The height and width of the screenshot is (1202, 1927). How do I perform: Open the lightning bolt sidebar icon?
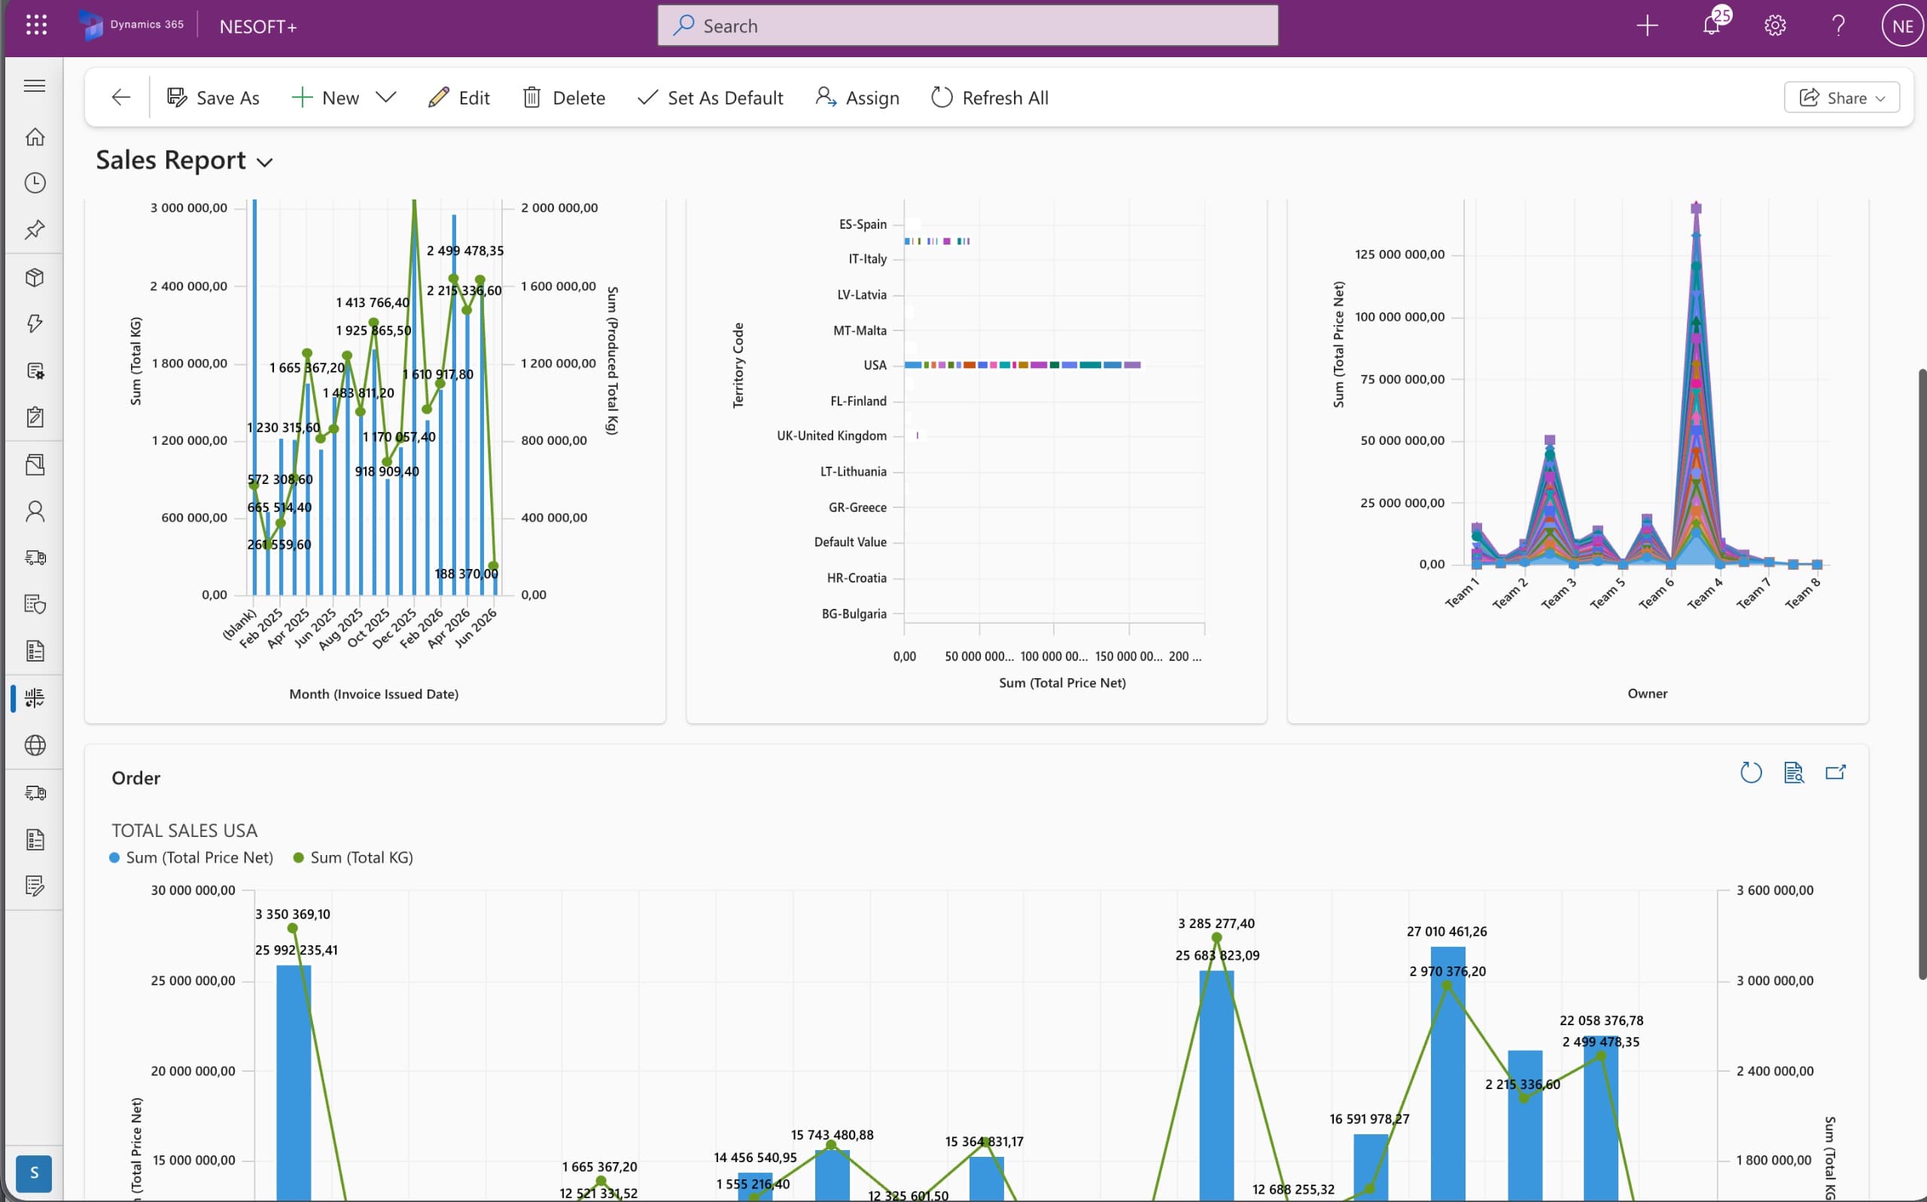tap(34, 324)
